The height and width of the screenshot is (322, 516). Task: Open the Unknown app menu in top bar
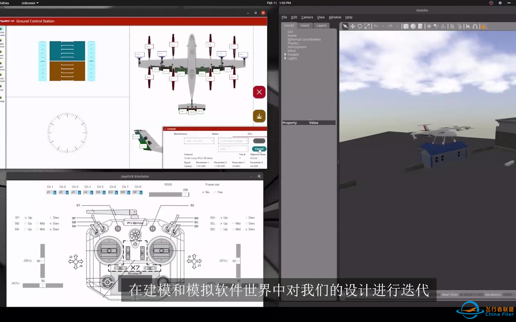tap(30, 3)
